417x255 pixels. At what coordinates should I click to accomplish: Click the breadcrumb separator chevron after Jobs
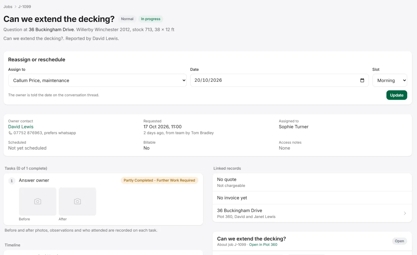coord(15,7)
